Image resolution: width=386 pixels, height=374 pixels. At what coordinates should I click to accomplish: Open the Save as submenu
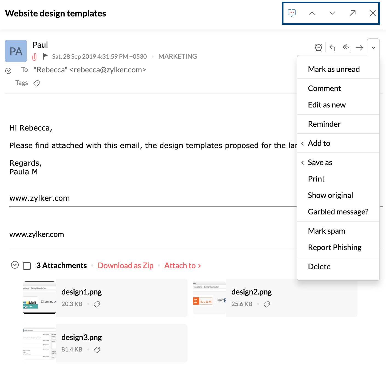[x=320, y=162]
